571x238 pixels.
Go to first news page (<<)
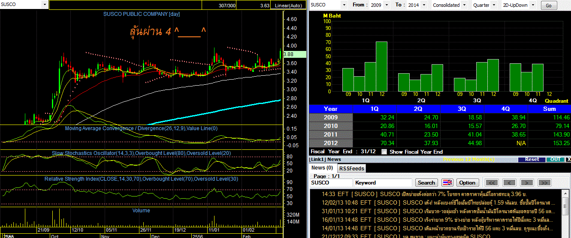click(x=492, y=182)
